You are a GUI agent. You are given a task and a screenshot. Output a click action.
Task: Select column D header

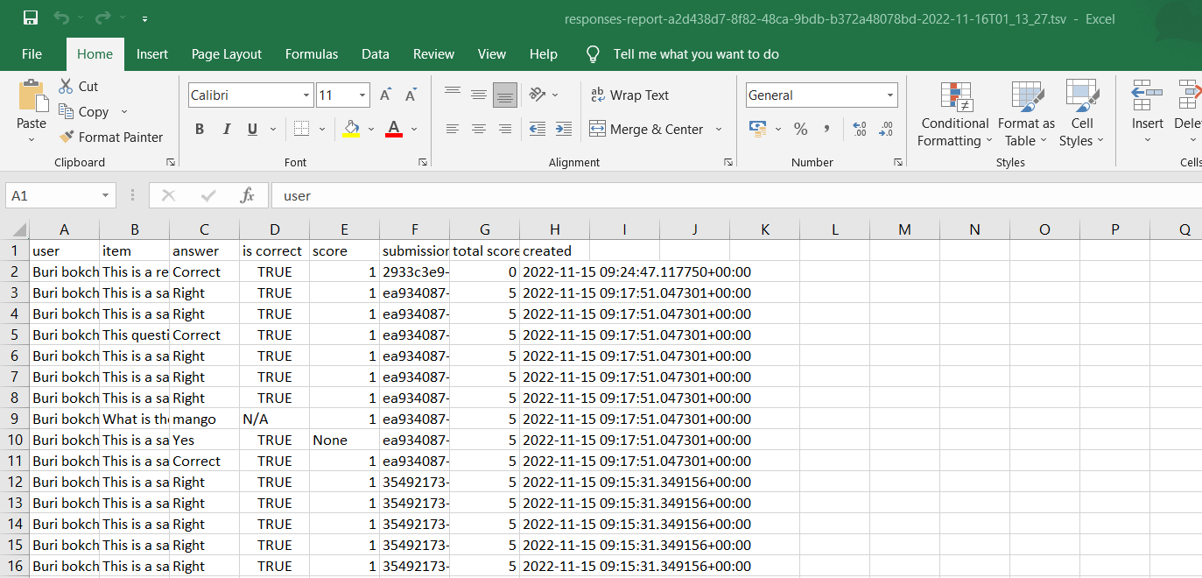tap(274, 229)
